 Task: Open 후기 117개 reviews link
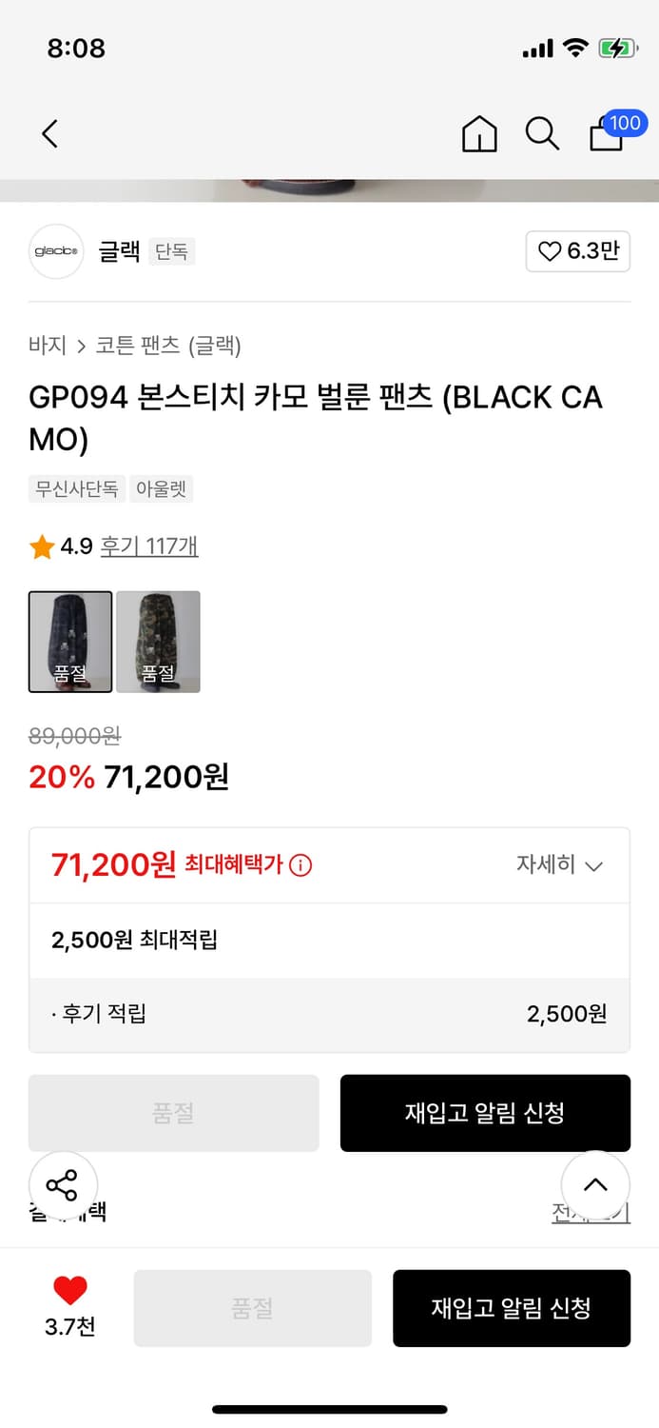click(x=149, y=546)
